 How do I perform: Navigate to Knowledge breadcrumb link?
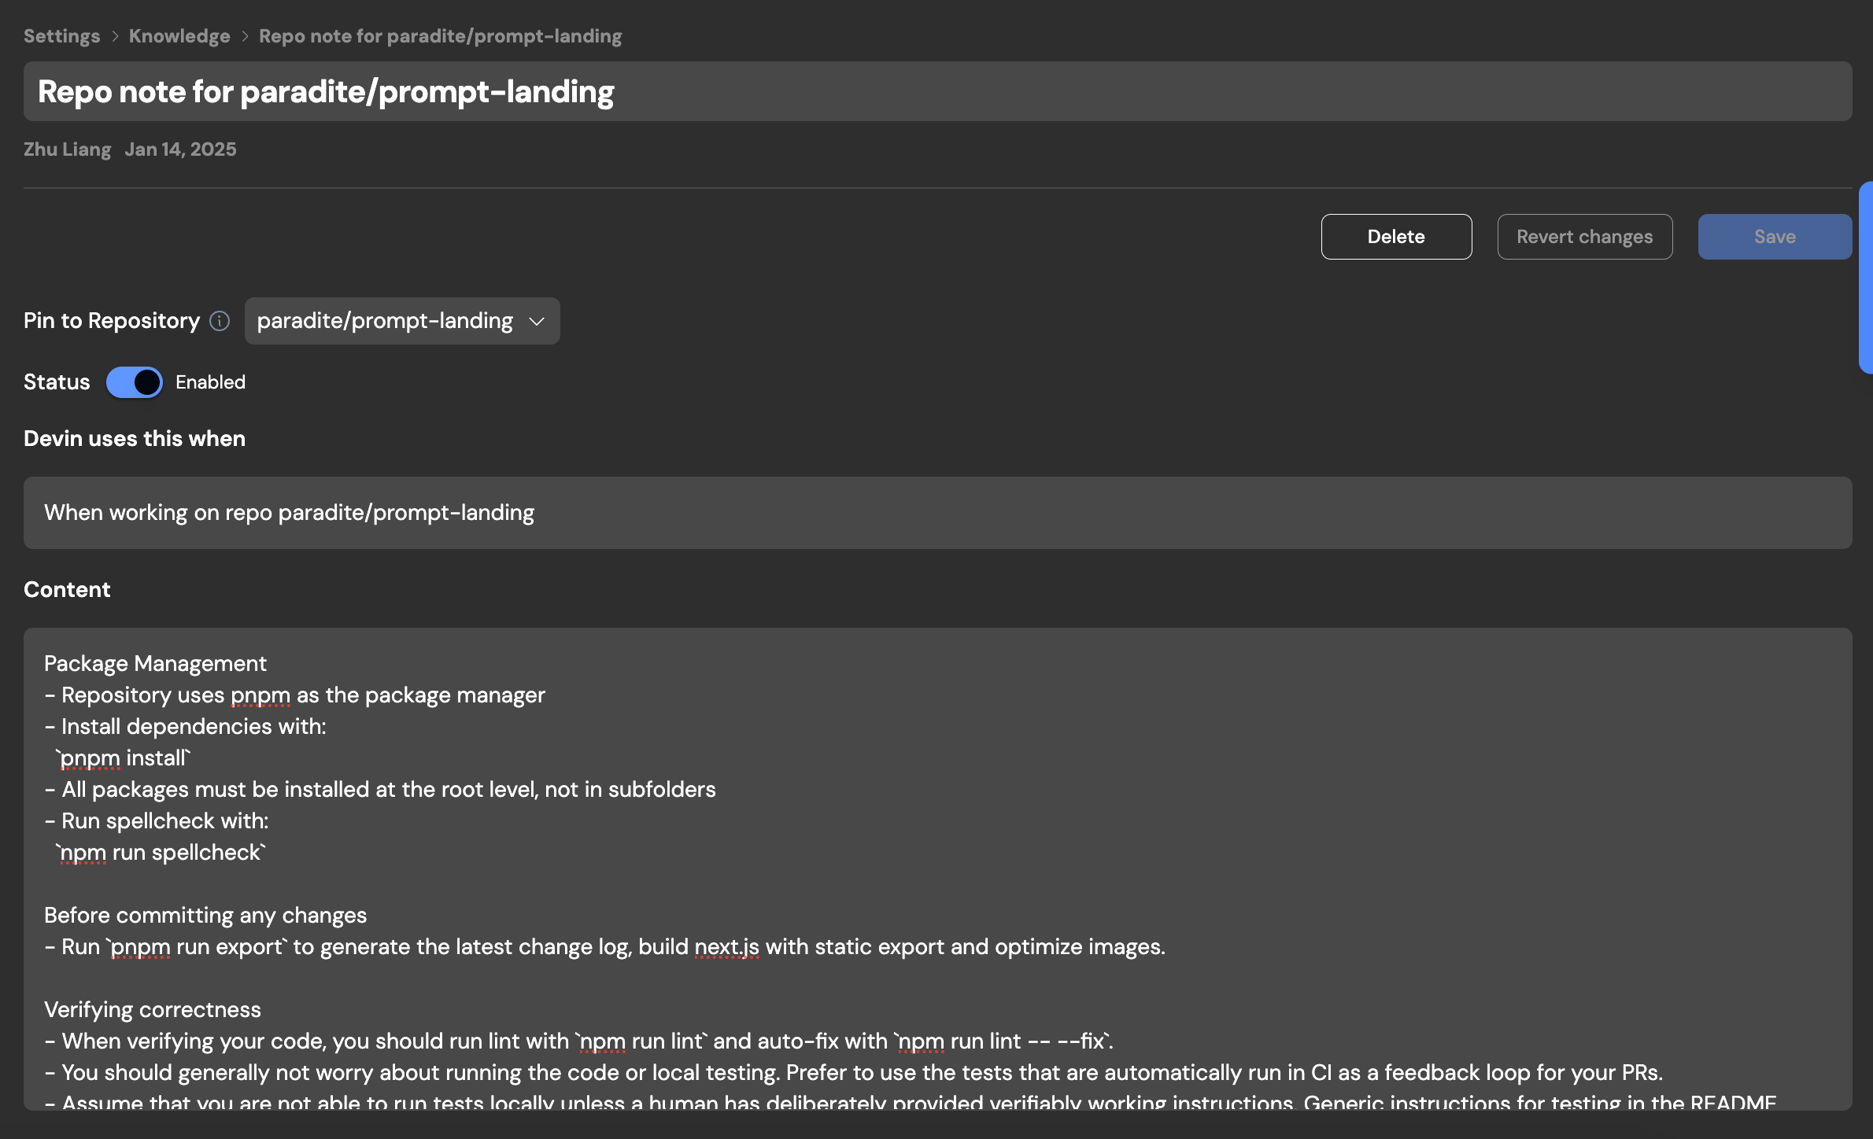click(x=179, y=36)
